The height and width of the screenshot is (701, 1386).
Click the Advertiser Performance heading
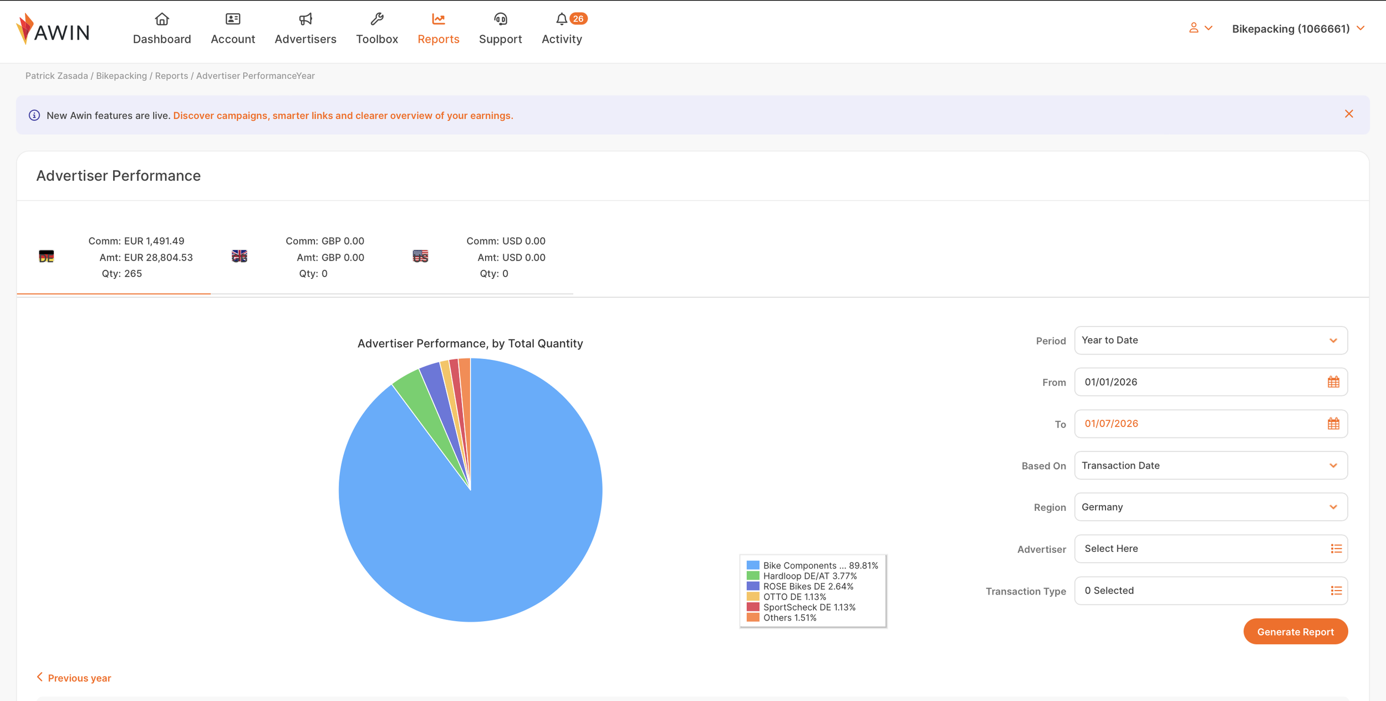pyautogui.click(x=119, y=176)
